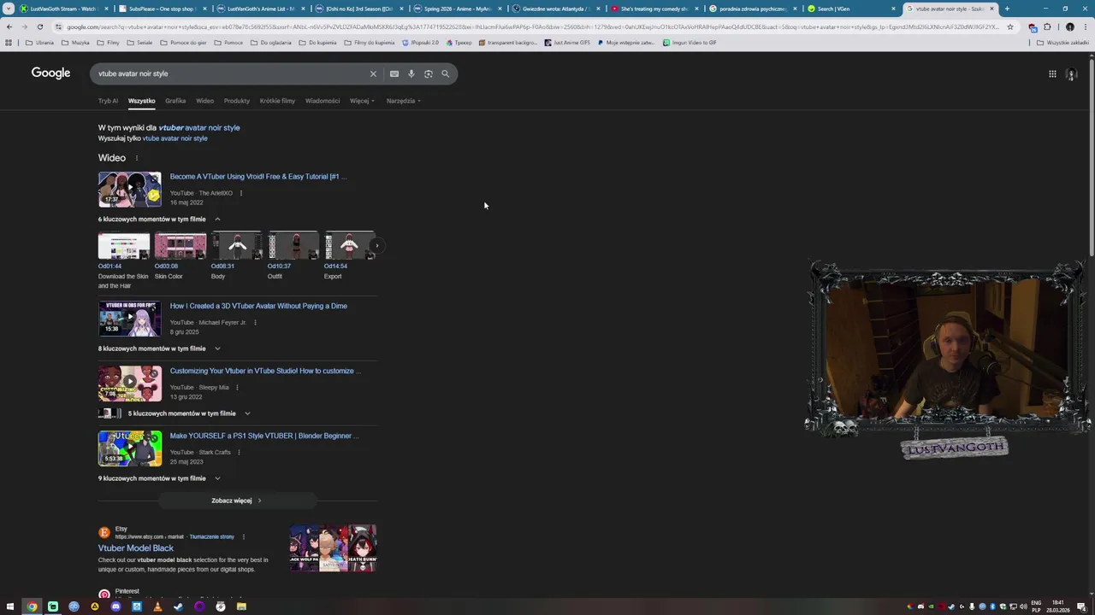Open the Ubrania bookmarks folder
Screen dimensions: 1095x615
pos(40,43)
